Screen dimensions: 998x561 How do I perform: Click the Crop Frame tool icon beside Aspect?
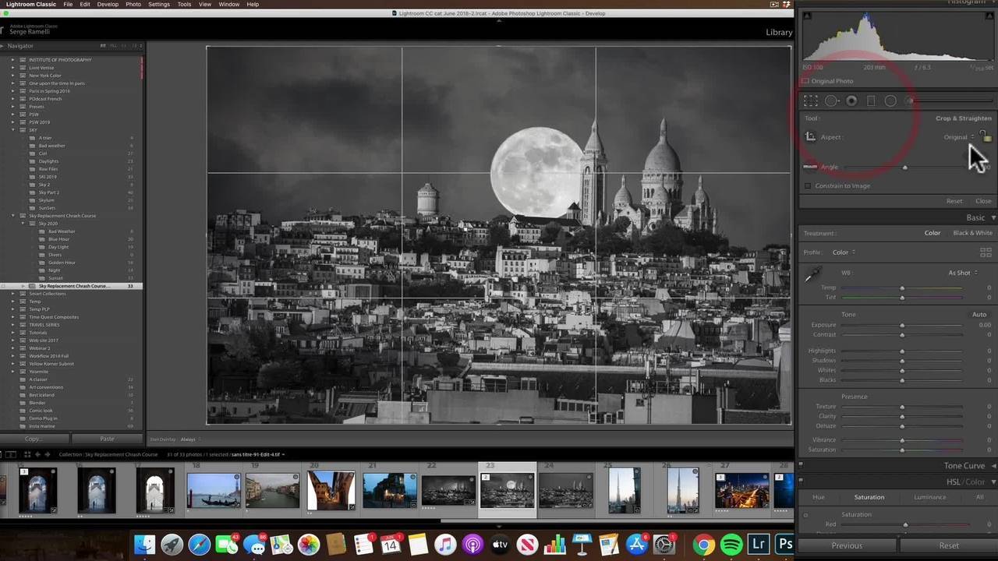click(x=810, y=137)
